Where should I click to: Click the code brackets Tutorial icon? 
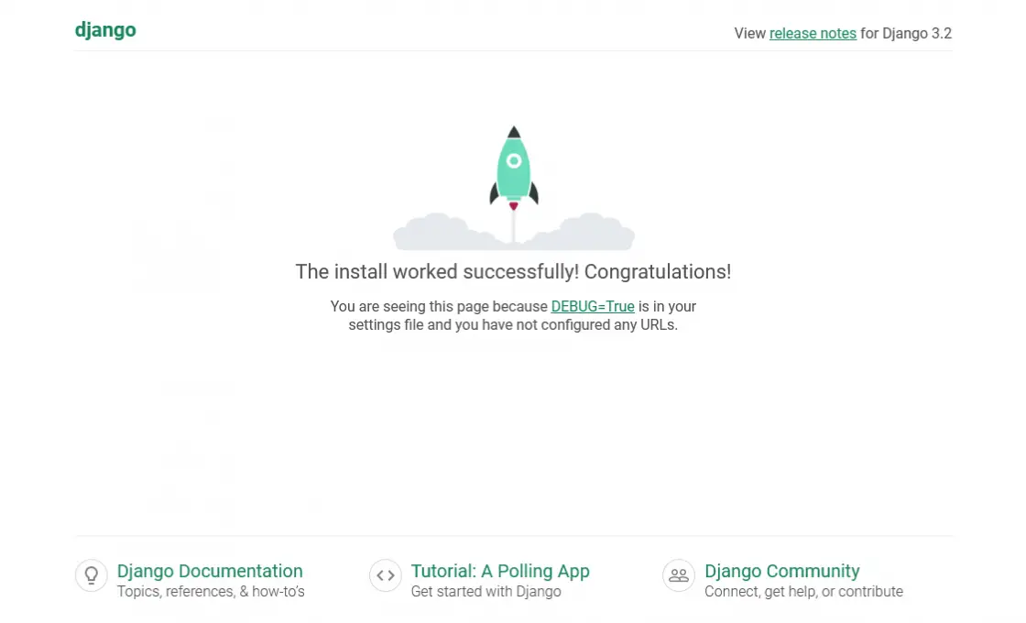(386, 576)
